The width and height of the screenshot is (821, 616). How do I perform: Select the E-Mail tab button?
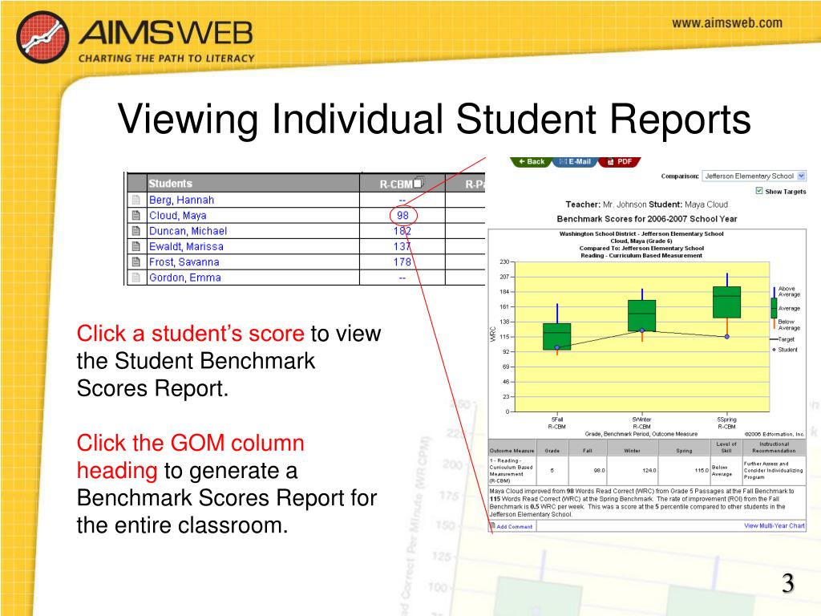tap(575, 162)
